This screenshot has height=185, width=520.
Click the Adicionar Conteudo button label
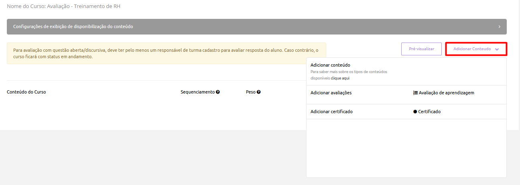[472, 49]
